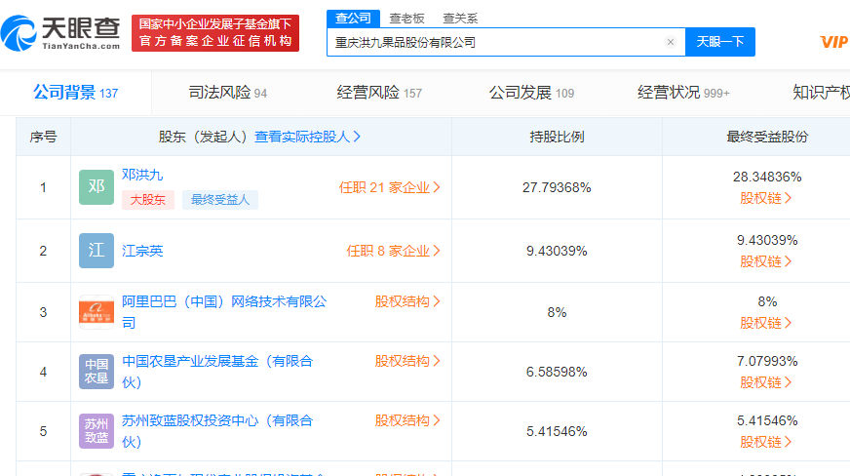Click 查看实际控股人 link

tap(308, 137)
